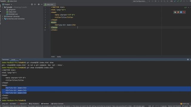Image resolution: width=191 pixels, height=107 pixels.
Task: Click line 8 with h2 Tuto-Git Jaden
Action: coord(65,25)
